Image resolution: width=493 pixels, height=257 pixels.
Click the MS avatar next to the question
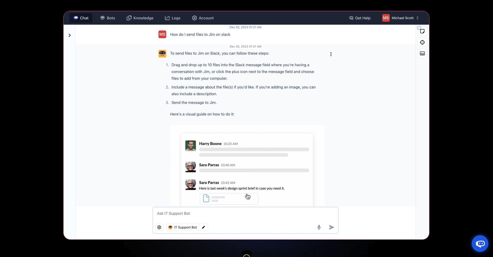tap(162, 34)
